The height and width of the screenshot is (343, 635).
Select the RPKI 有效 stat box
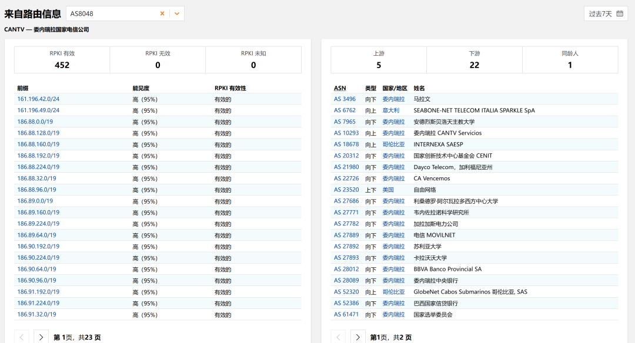[x=62, y=60]
